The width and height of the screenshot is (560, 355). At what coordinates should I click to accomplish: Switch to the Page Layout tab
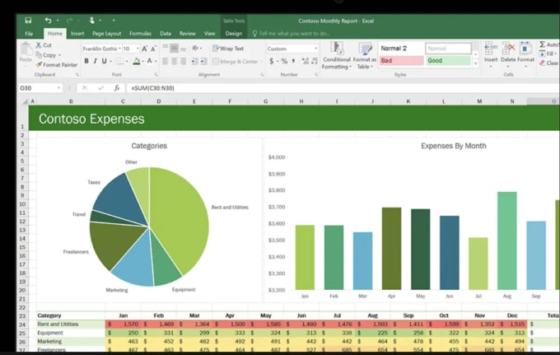tap(106, 34)
